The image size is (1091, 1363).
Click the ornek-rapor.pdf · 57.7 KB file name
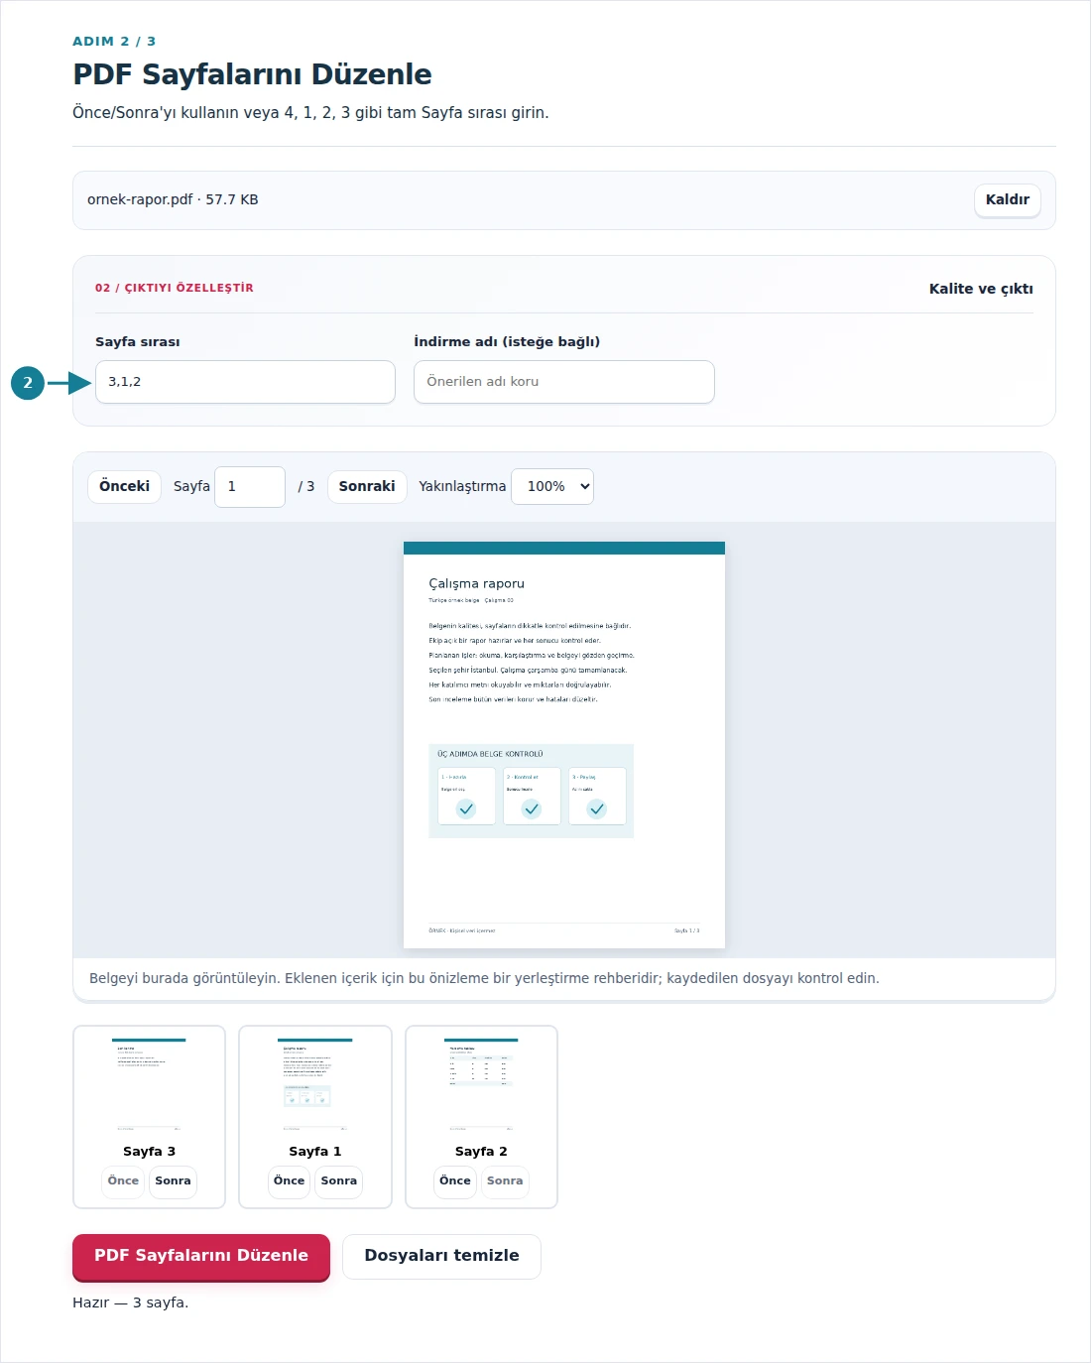pos(173,199)
